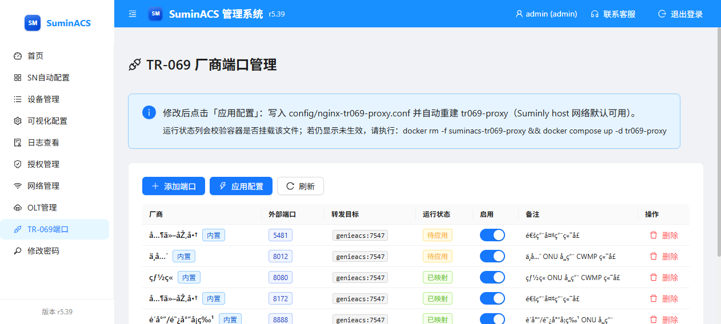Screen dimensions: 721x324
Task: Click the dashboard icon next to 首页
Action: click(x=18, y=56)
